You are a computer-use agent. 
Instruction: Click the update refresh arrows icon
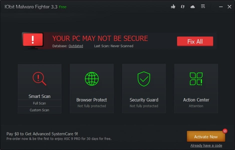(x=183, y=7)
